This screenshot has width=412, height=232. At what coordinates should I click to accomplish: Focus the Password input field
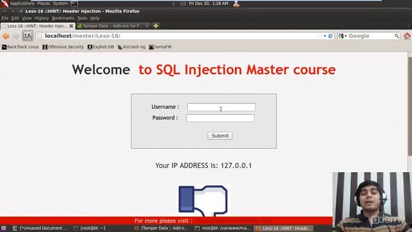(x=220, y=118)
